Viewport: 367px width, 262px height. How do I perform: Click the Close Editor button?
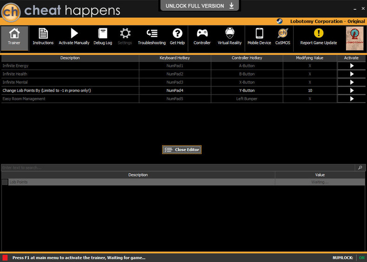(x=182, y=150)
